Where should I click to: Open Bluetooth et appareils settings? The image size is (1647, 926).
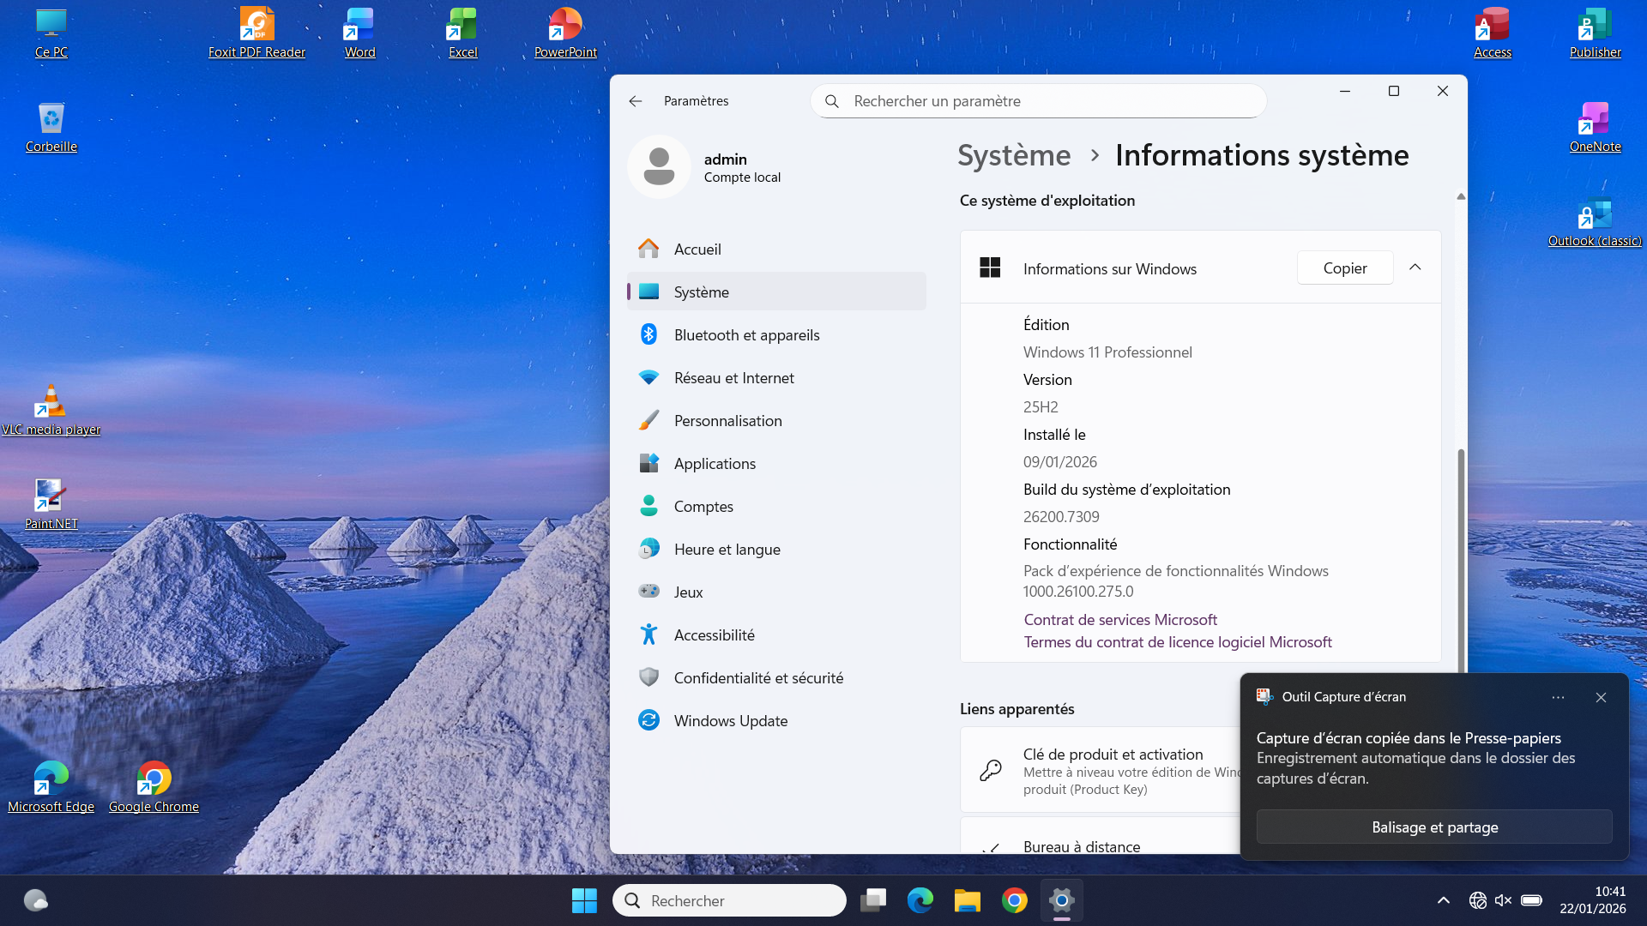pyautogui.click(x=777, y=334)
